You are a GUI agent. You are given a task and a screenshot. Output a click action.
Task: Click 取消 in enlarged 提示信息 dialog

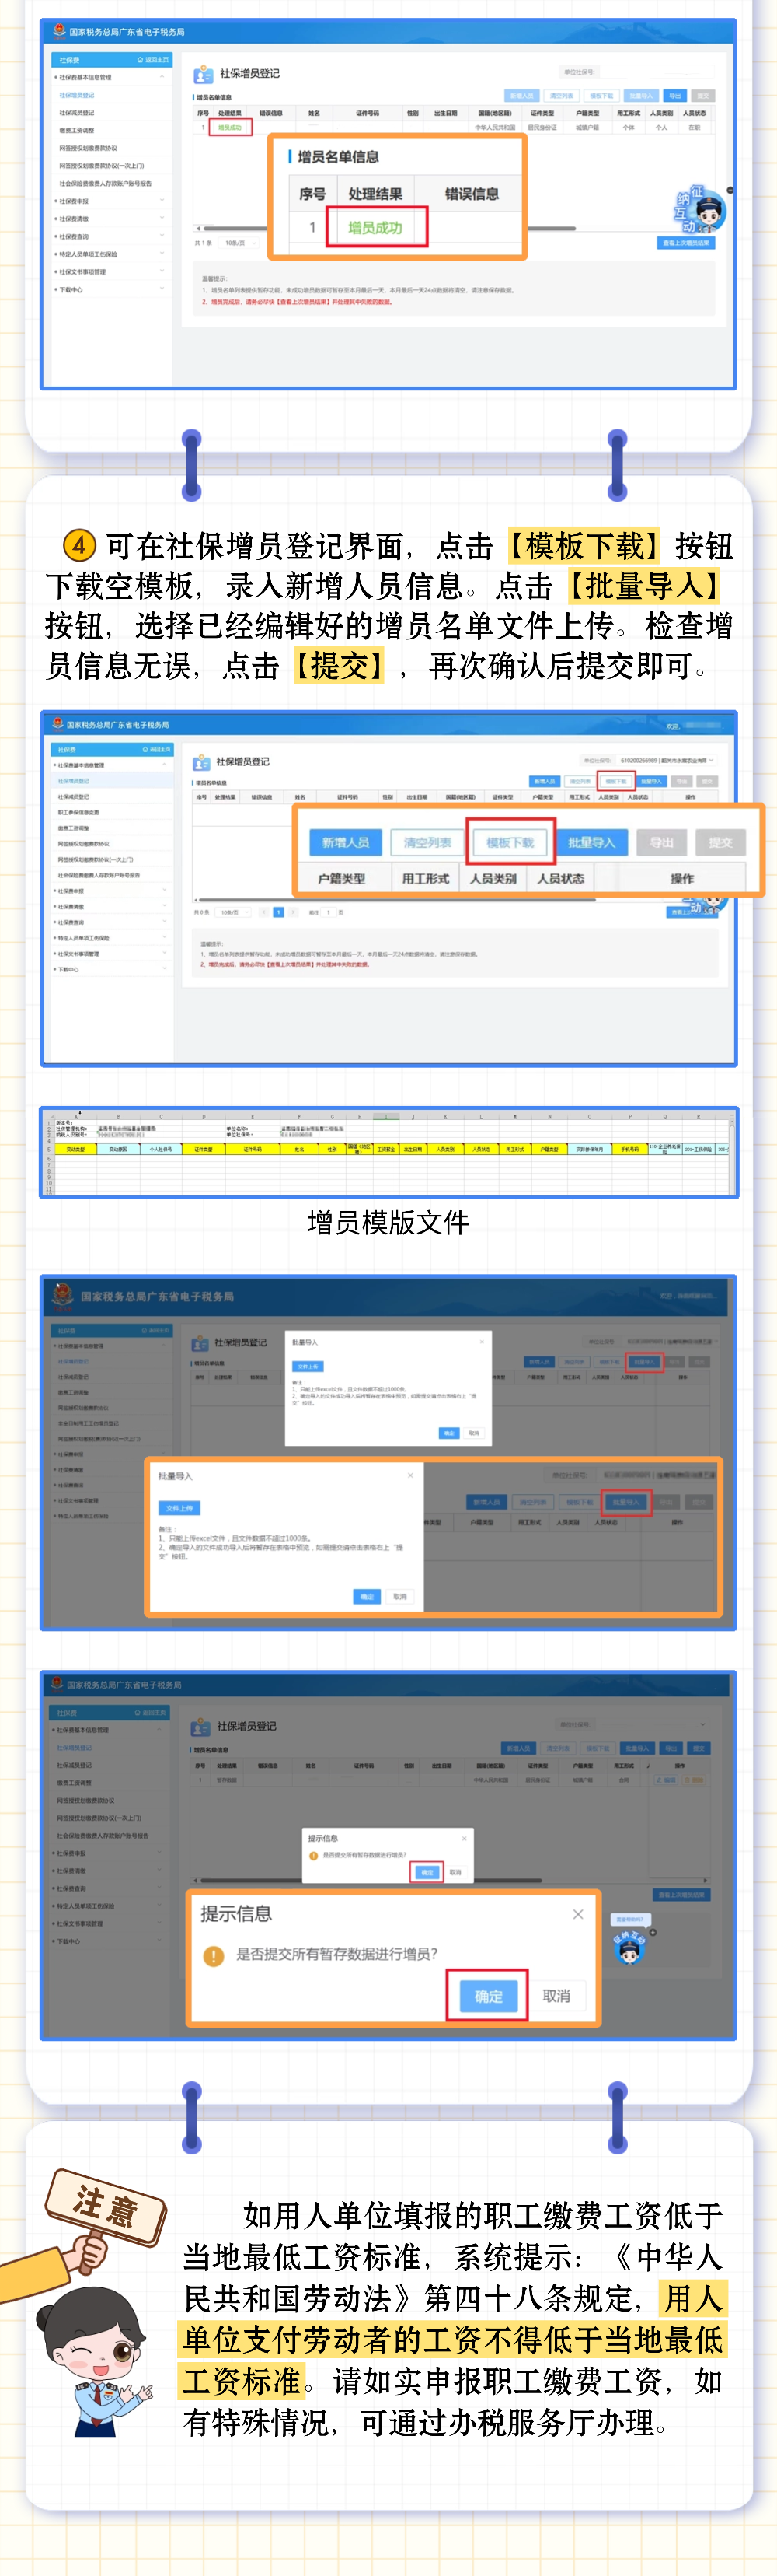(x=556, y=1996)
